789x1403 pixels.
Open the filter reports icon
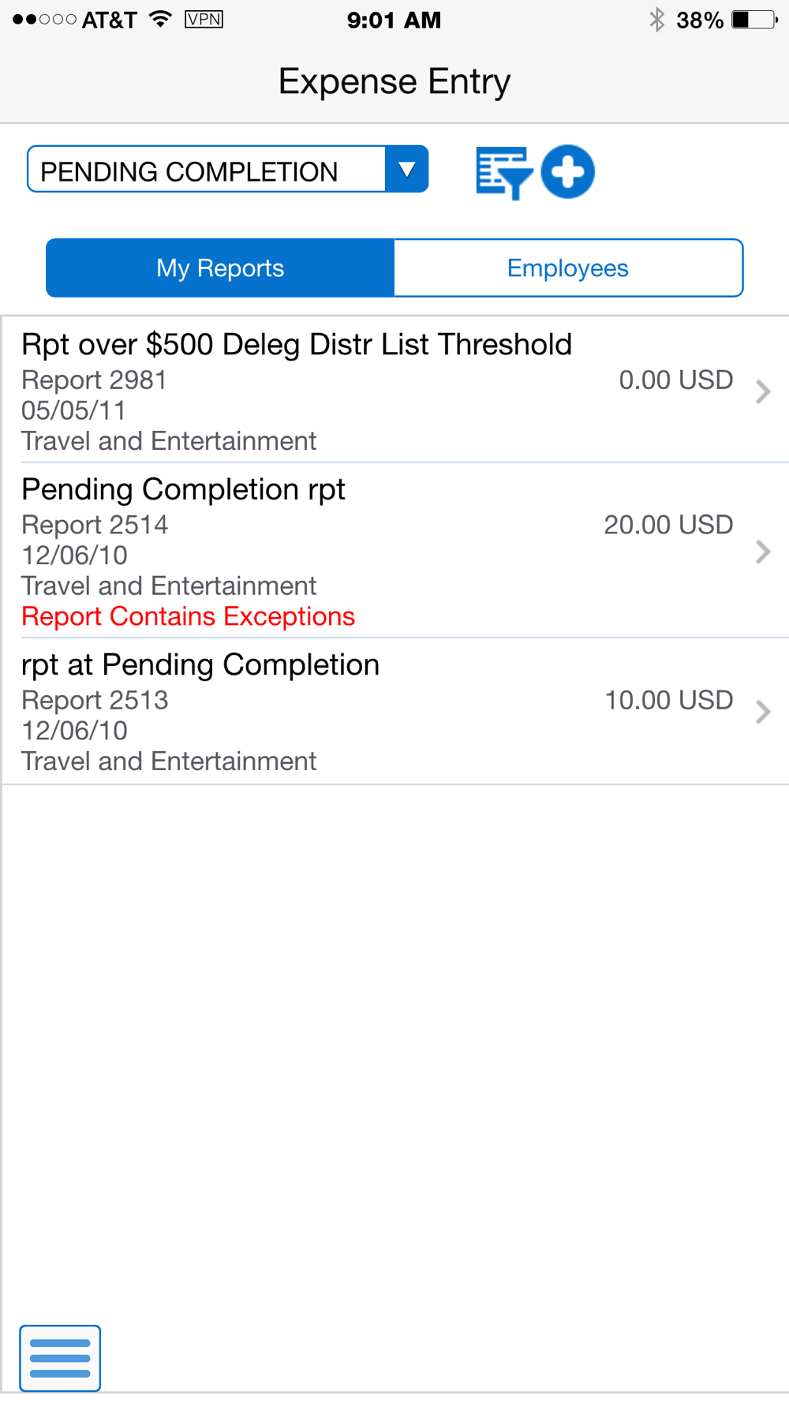[x=503, y=173]
